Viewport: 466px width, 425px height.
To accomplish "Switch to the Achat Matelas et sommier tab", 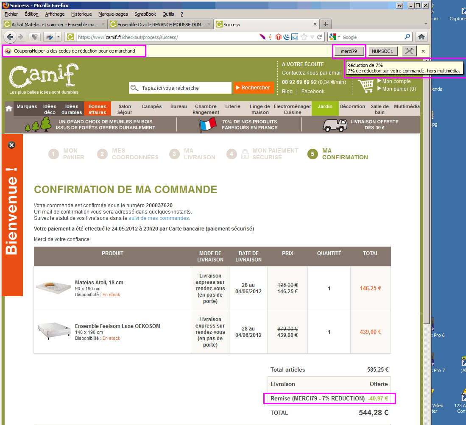I will [55, 24].
